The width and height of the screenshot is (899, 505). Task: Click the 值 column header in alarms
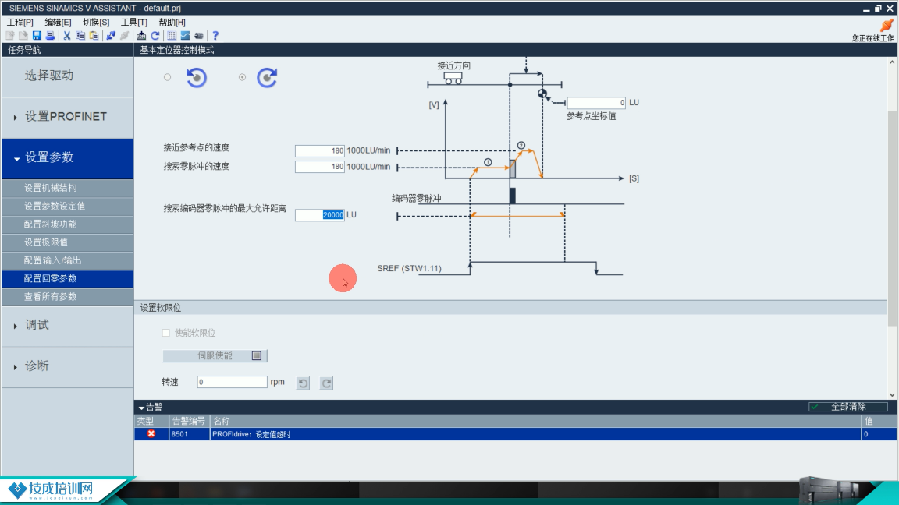click(879, 421)
